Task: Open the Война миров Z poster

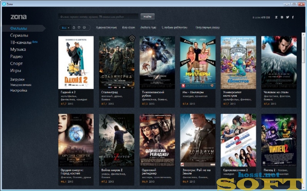Action: click(116, 140)
